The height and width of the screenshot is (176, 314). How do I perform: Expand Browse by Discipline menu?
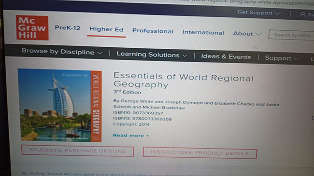62,52
